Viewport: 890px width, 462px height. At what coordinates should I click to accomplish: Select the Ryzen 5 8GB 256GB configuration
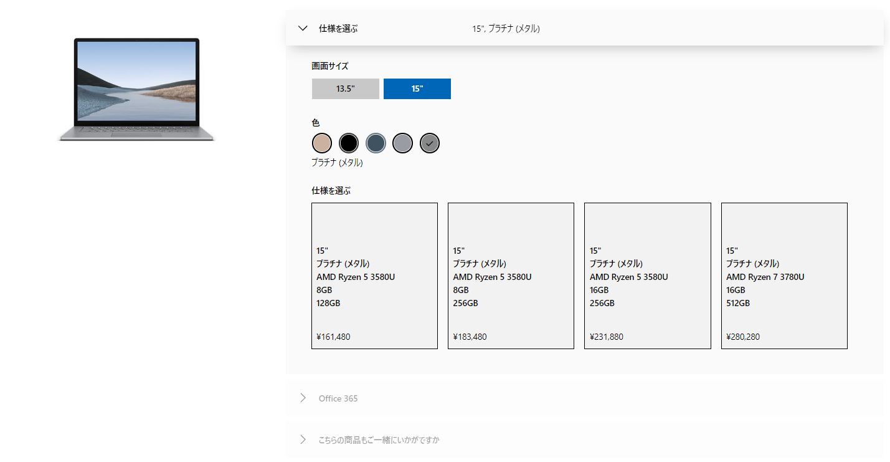pyautogui.click(x=511, y=276)
